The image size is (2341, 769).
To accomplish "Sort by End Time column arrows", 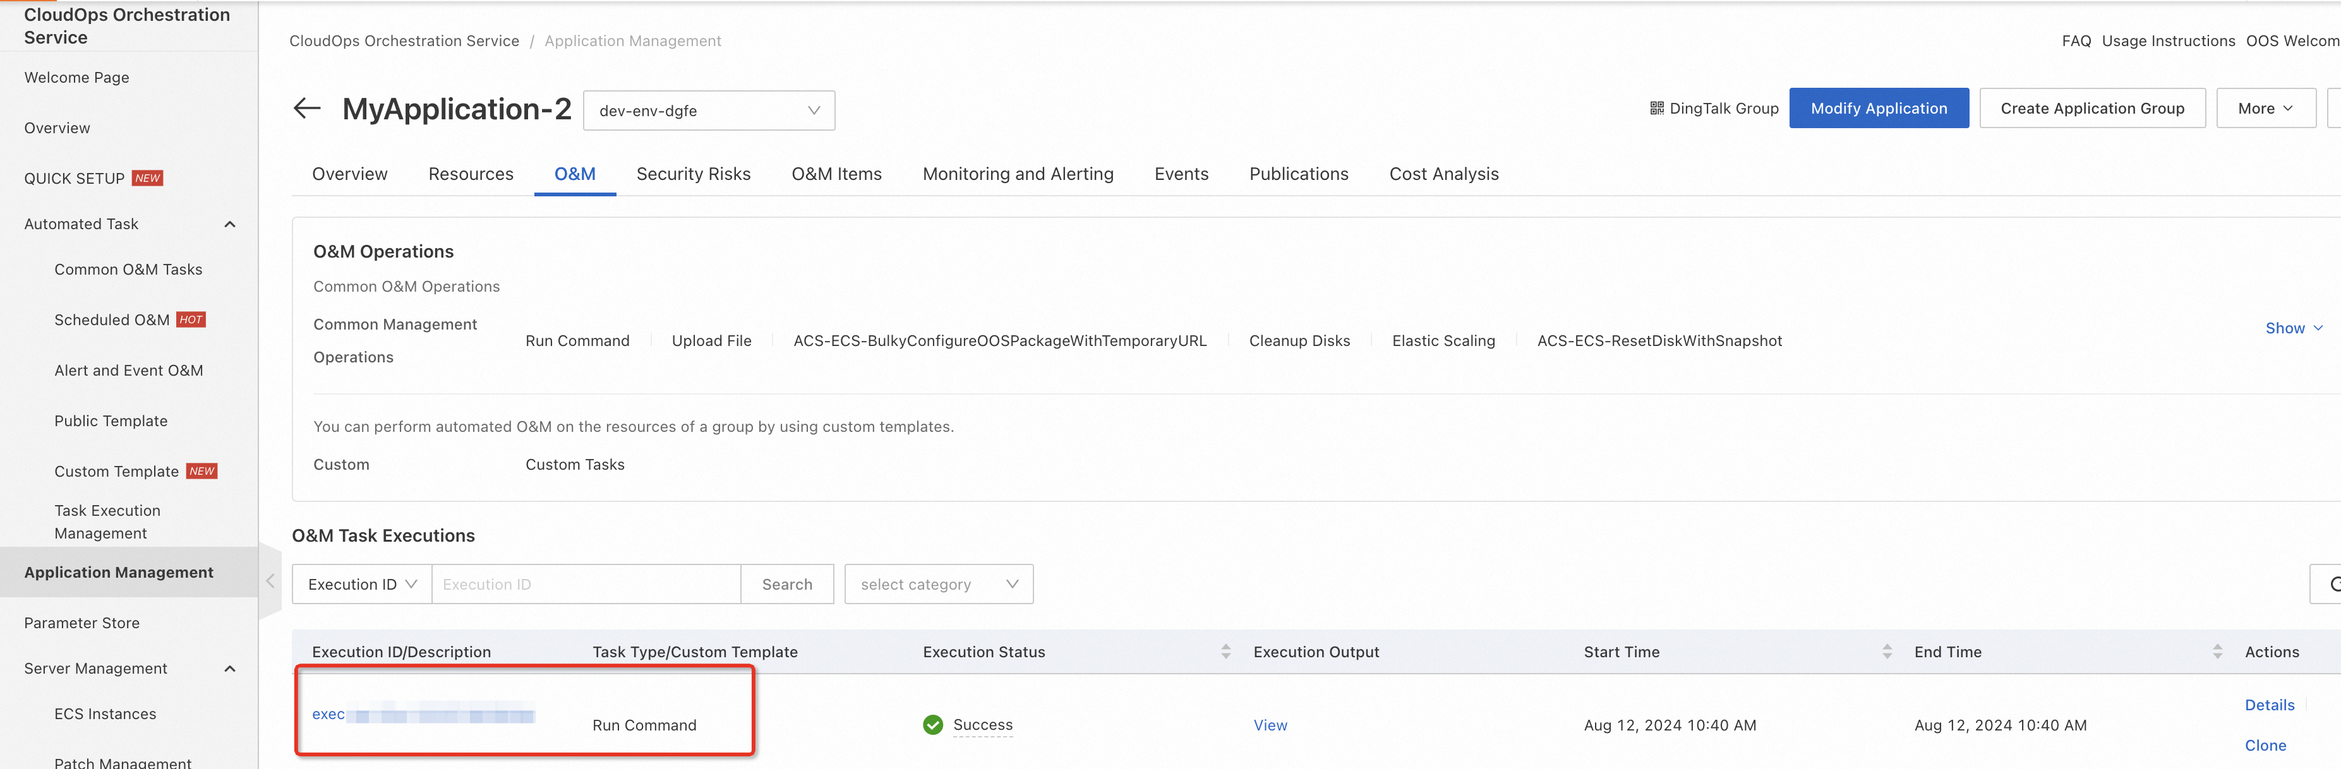I will coord(2217,652).
